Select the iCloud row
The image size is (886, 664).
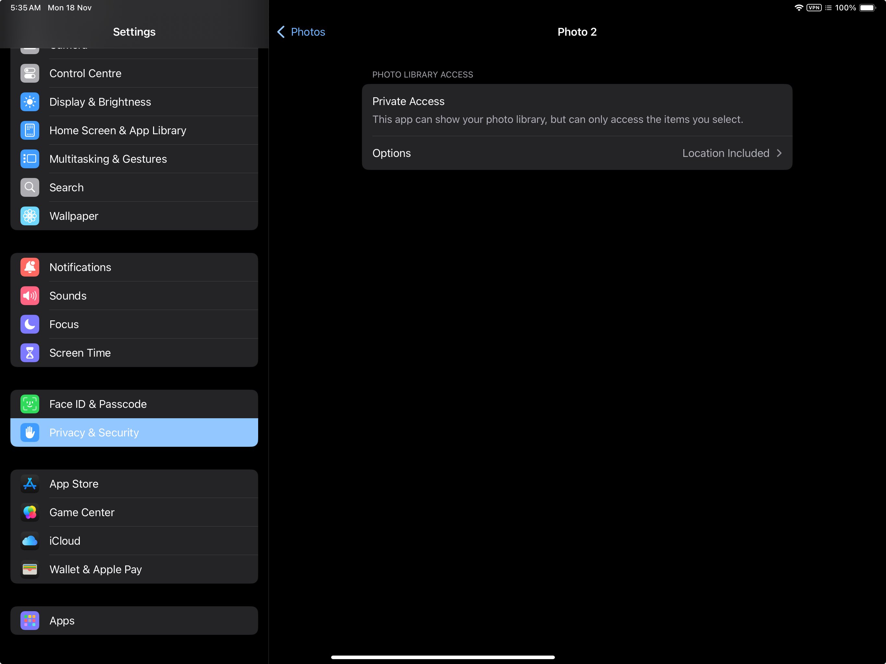click(134, 541)
